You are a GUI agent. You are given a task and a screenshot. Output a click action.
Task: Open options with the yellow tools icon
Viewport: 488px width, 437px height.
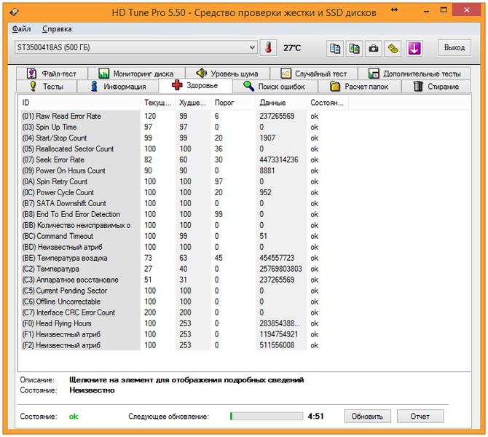tap(393, 49)
